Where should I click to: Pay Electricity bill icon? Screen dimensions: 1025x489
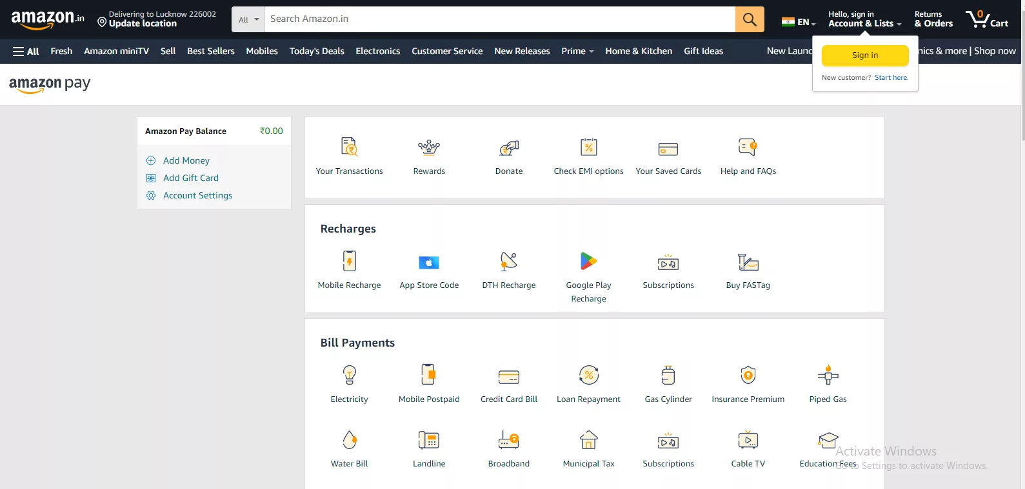click(x=350, y=375)
